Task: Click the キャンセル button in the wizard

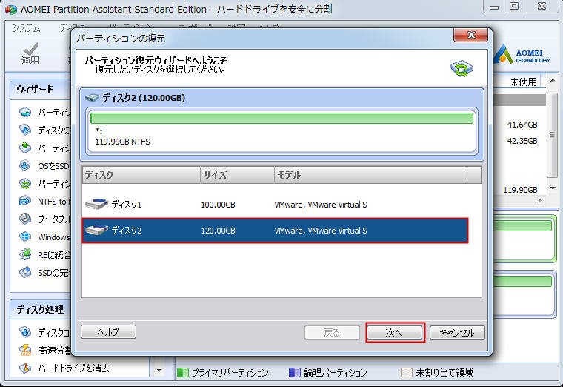Action: (x=457, y=332)
